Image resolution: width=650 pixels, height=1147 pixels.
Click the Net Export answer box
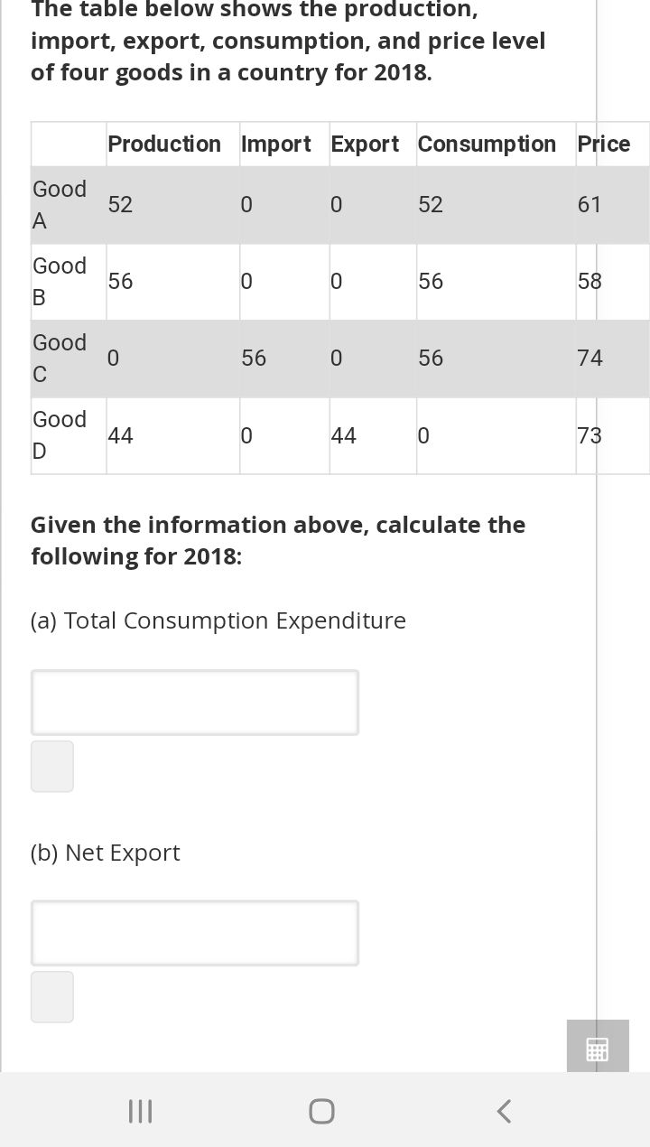coord(194,932)
